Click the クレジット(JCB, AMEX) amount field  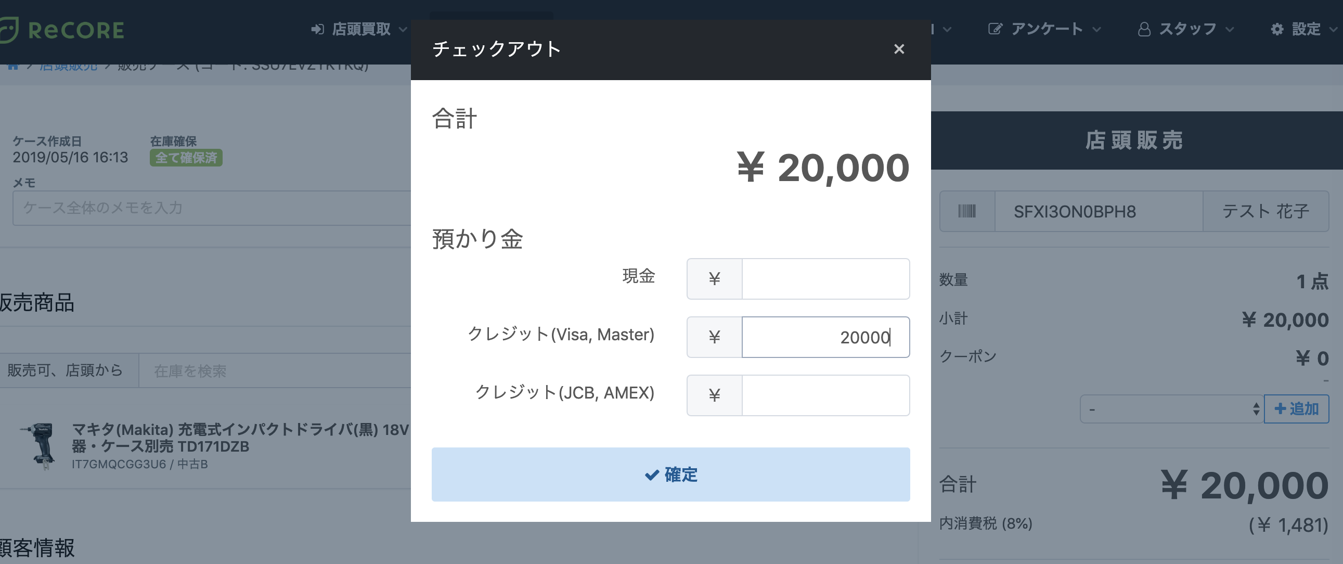coord(826,395)
